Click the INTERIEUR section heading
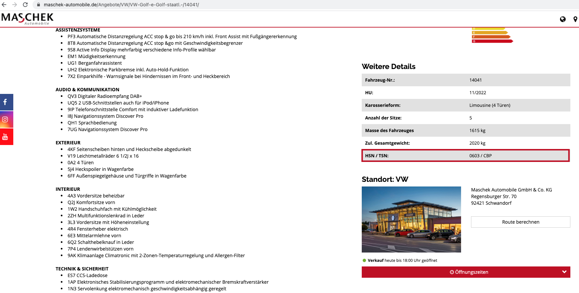Image resolution: width=579 pixels, height=293 pixels. pyautogui.click(x=68, y=189)
